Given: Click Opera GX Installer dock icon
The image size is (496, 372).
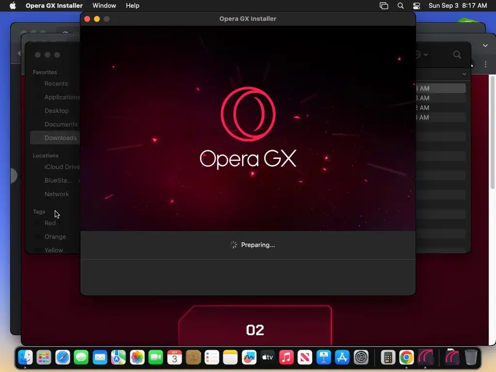Looking at the screenshot, I should 425,358.
